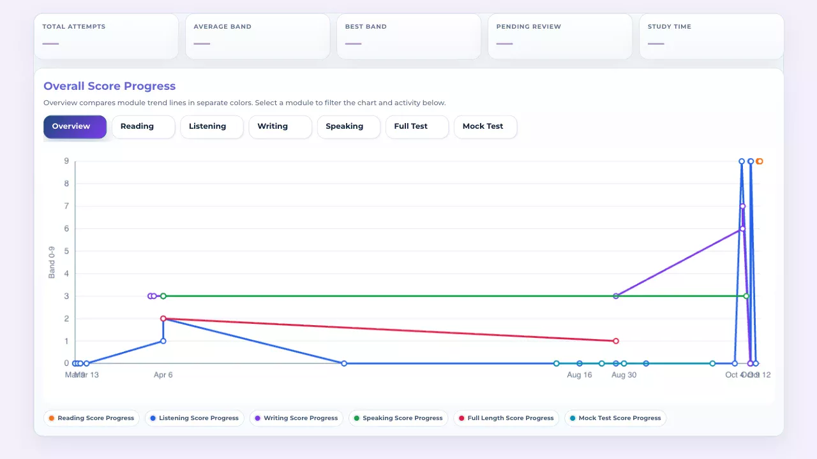
Task: Click the orange Reading data point at band 9
Action: [760, 161]
